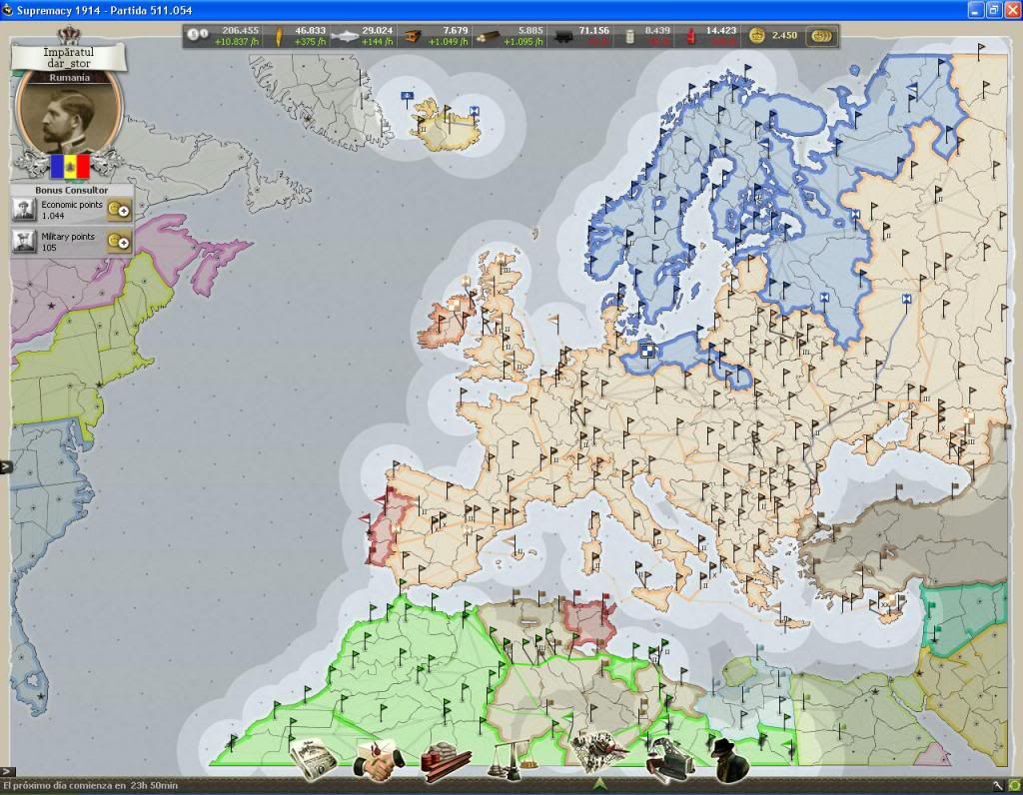Click the wrench settings icon at bottom right
This screenshot has height=795, width=1023.
(998, 786)
